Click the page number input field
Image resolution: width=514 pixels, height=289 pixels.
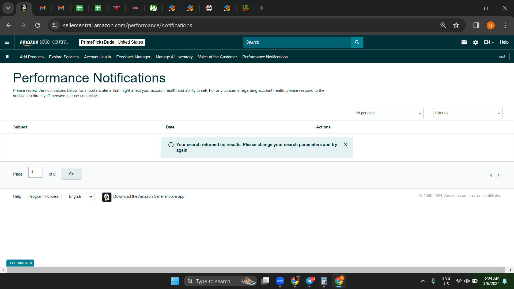(36, 172)
